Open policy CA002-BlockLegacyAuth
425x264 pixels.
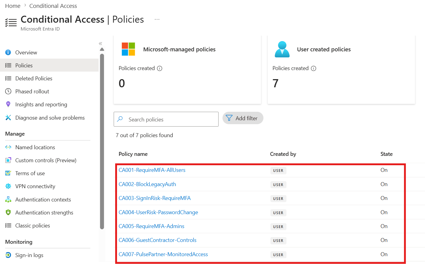point(147,184)
